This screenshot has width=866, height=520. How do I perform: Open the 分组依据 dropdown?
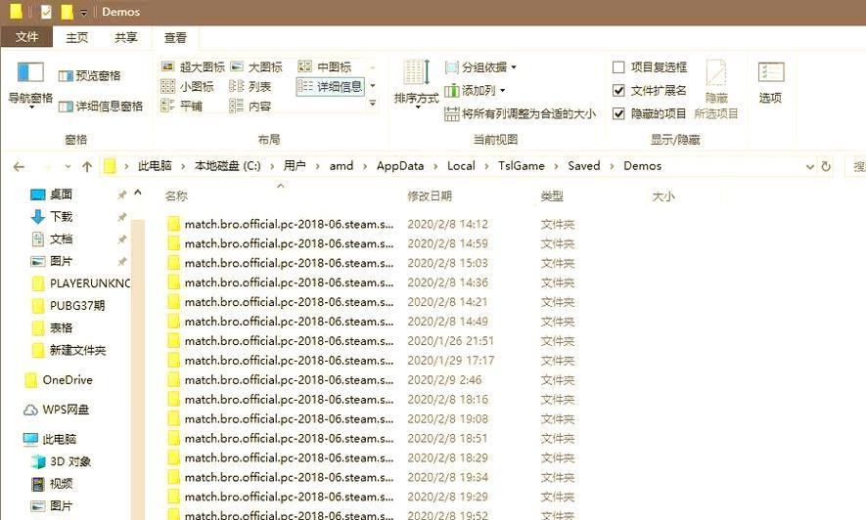point(481,67)
